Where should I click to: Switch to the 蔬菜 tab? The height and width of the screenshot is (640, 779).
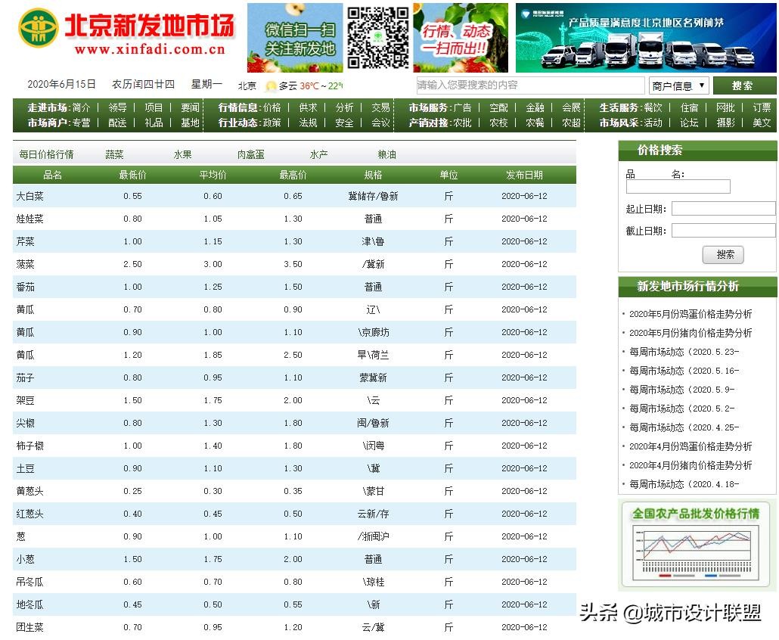point(114,154)
